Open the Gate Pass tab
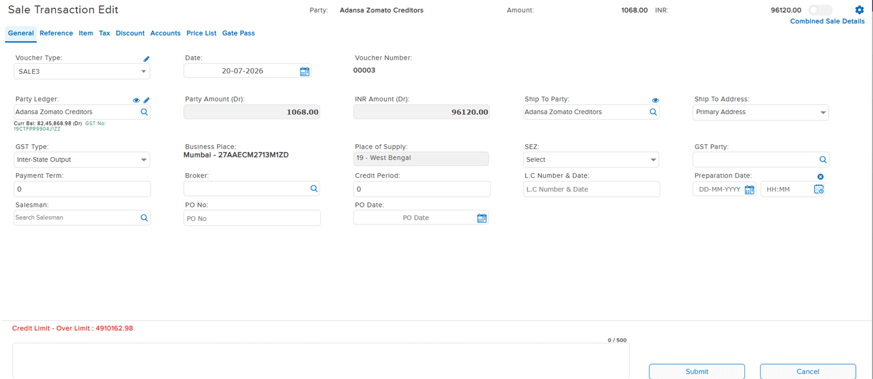 pos(238,33)
